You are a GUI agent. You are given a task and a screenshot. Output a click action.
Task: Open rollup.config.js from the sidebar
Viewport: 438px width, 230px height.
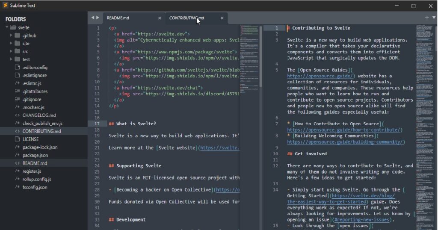pyautogui.click(x=37, y=179)
